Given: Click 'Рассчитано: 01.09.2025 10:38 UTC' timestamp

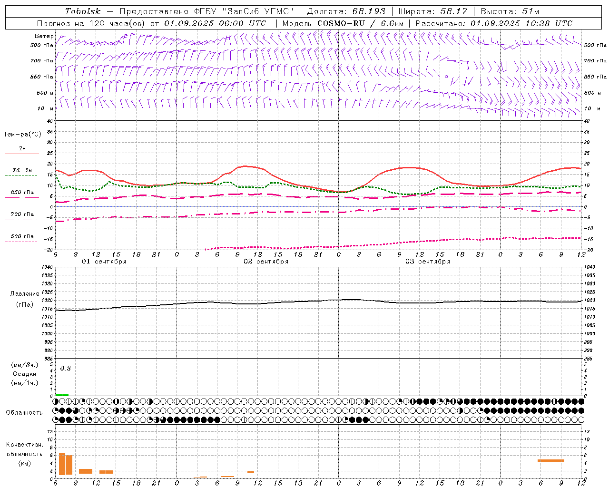Looking at the screenshot, I should pyautogui.click(x=494, y=23).
